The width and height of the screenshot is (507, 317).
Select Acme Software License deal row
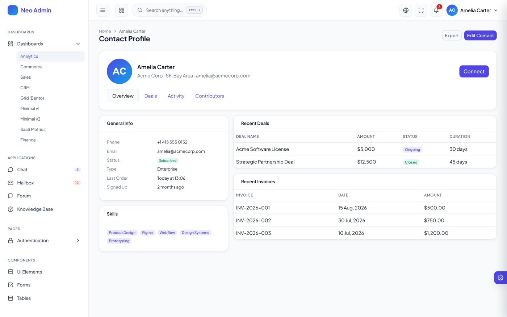click(365, 149)
